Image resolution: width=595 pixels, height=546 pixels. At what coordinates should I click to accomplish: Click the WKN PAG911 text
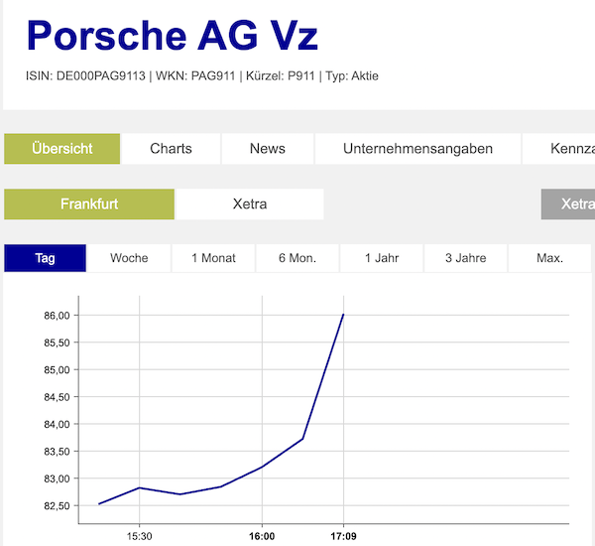[x=195, y=76]
